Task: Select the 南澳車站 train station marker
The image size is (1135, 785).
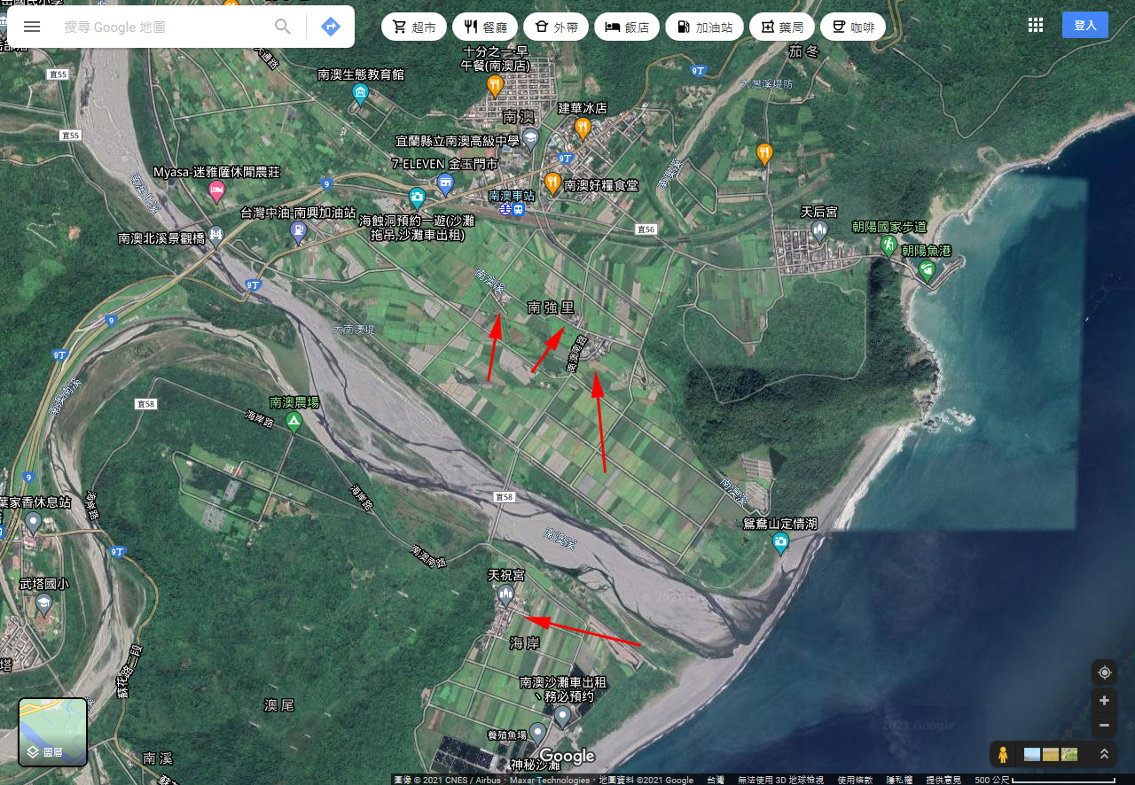Action: click(512, 209)
